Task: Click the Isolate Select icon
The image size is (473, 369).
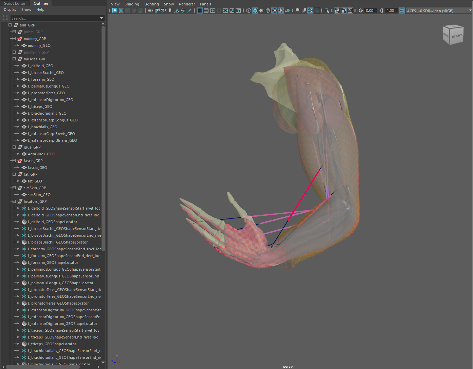Action: pos(327,11)
